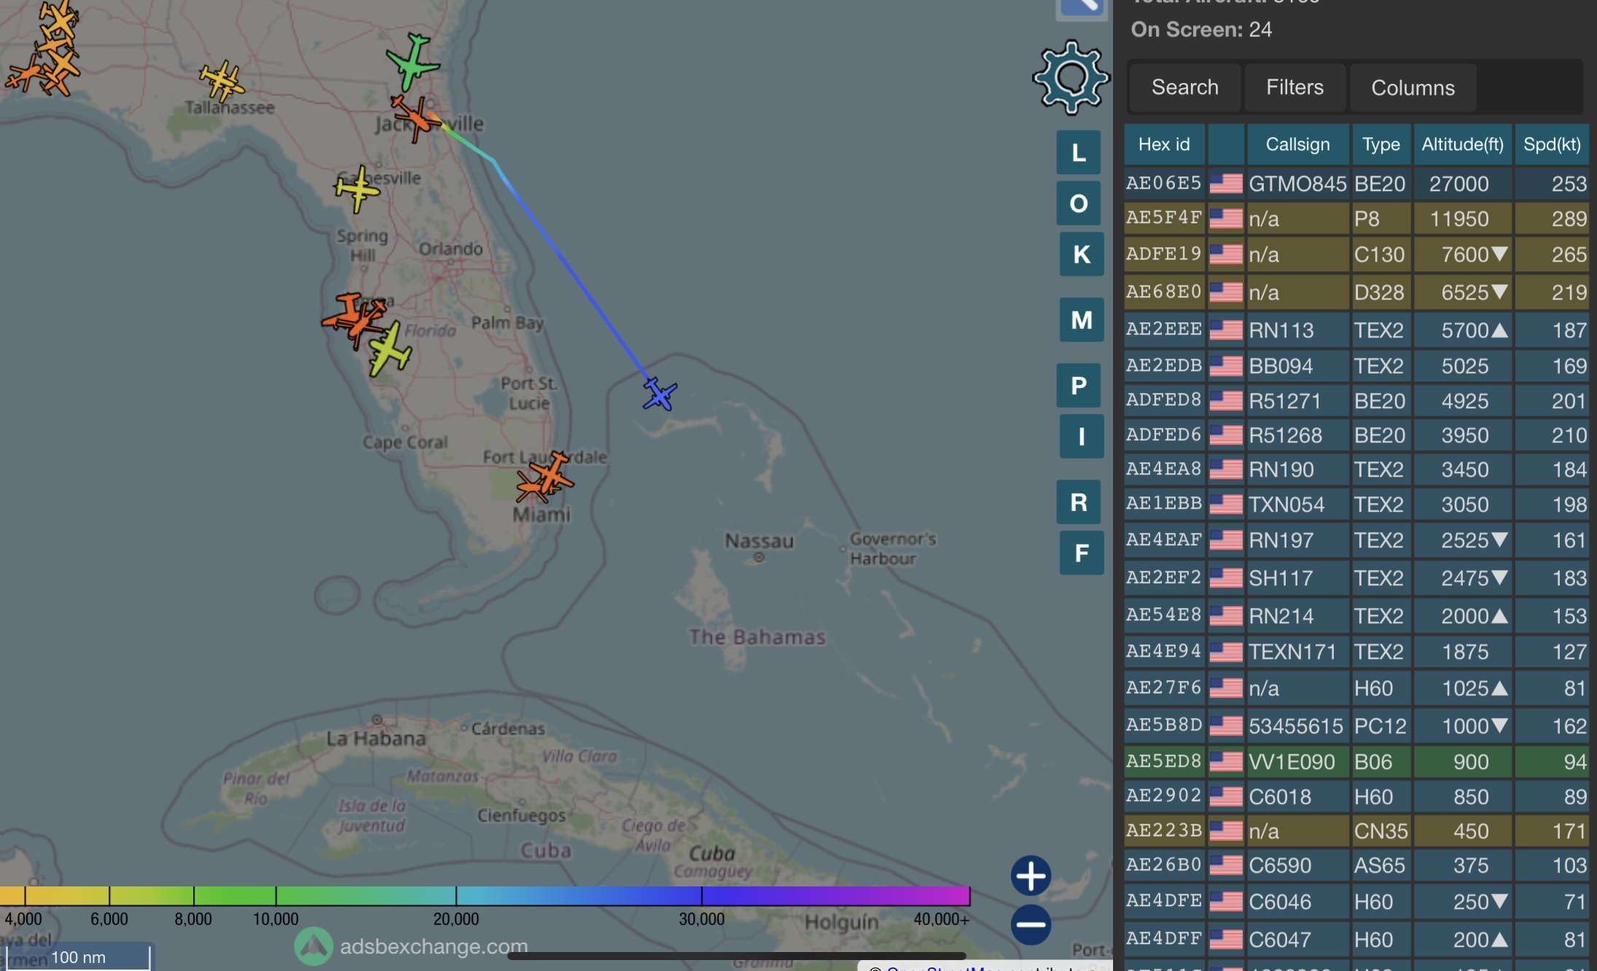
Task: Open the adsbexchange.com link
Action: coord(434,946)
